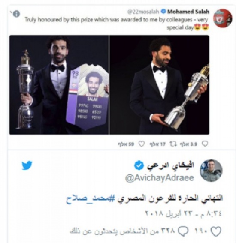236x243 pixels.
Task: Click the @AvichayAdraee handle
Action: pyautogui.click(x=160, y=178)
